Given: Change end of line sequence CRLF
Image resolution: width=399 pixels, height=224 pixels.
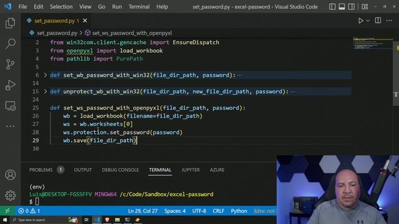Looking at the screenshot, I should pyautogui.click(x=218, y=211).
